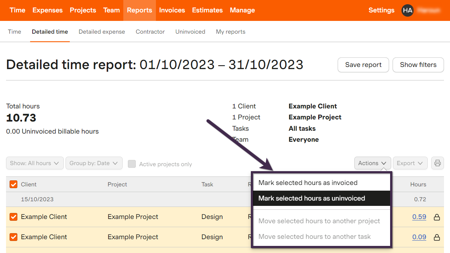This screenshot has height=253, width=450.
Task: Click the printer icon button
Action: pos(437,163)
